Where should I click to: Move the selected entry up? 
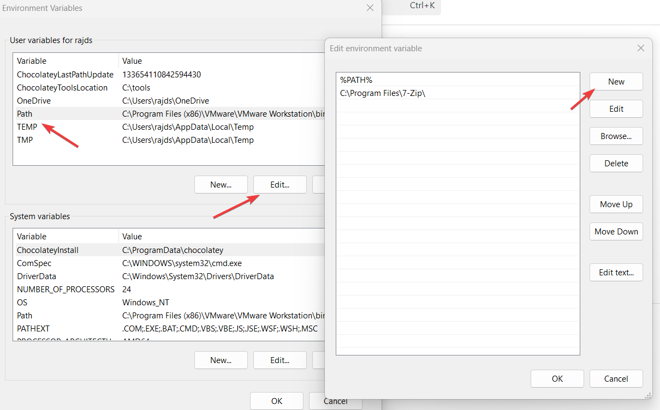[616, 204]
